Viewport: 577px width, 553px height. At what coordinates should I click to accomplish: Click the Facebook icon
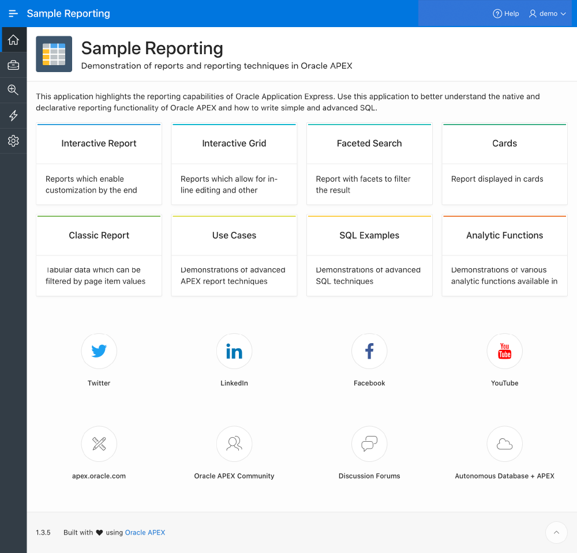tap(369, 351)
